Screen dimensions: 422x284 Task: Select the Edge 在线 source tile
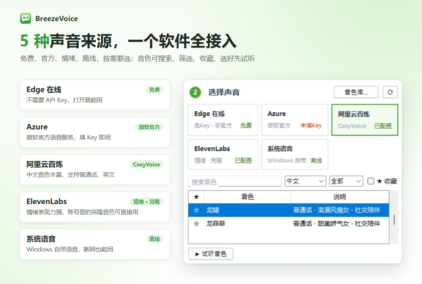(223, 120)
